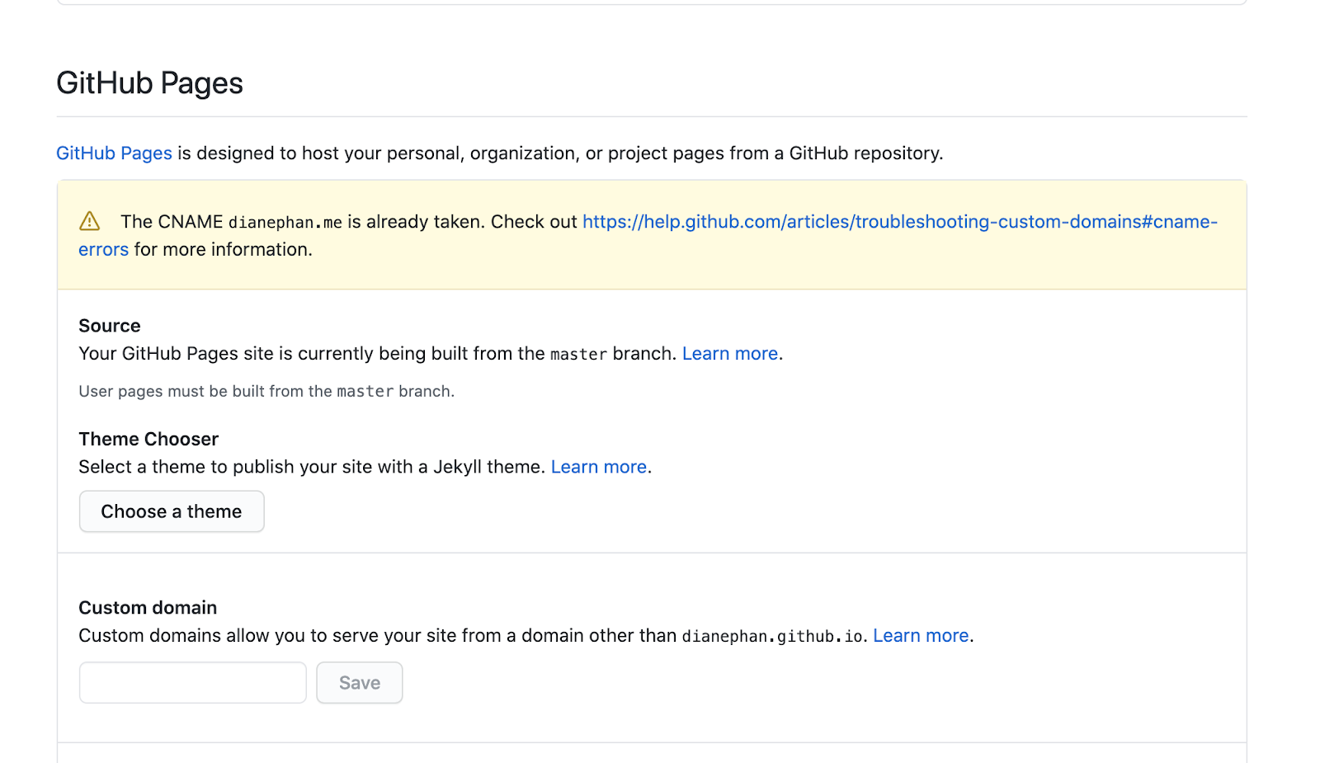The height and width of the screenshot is (763, 1320).
Task: Open Learn more link under Theme Chooser
Action: point(599,467)
